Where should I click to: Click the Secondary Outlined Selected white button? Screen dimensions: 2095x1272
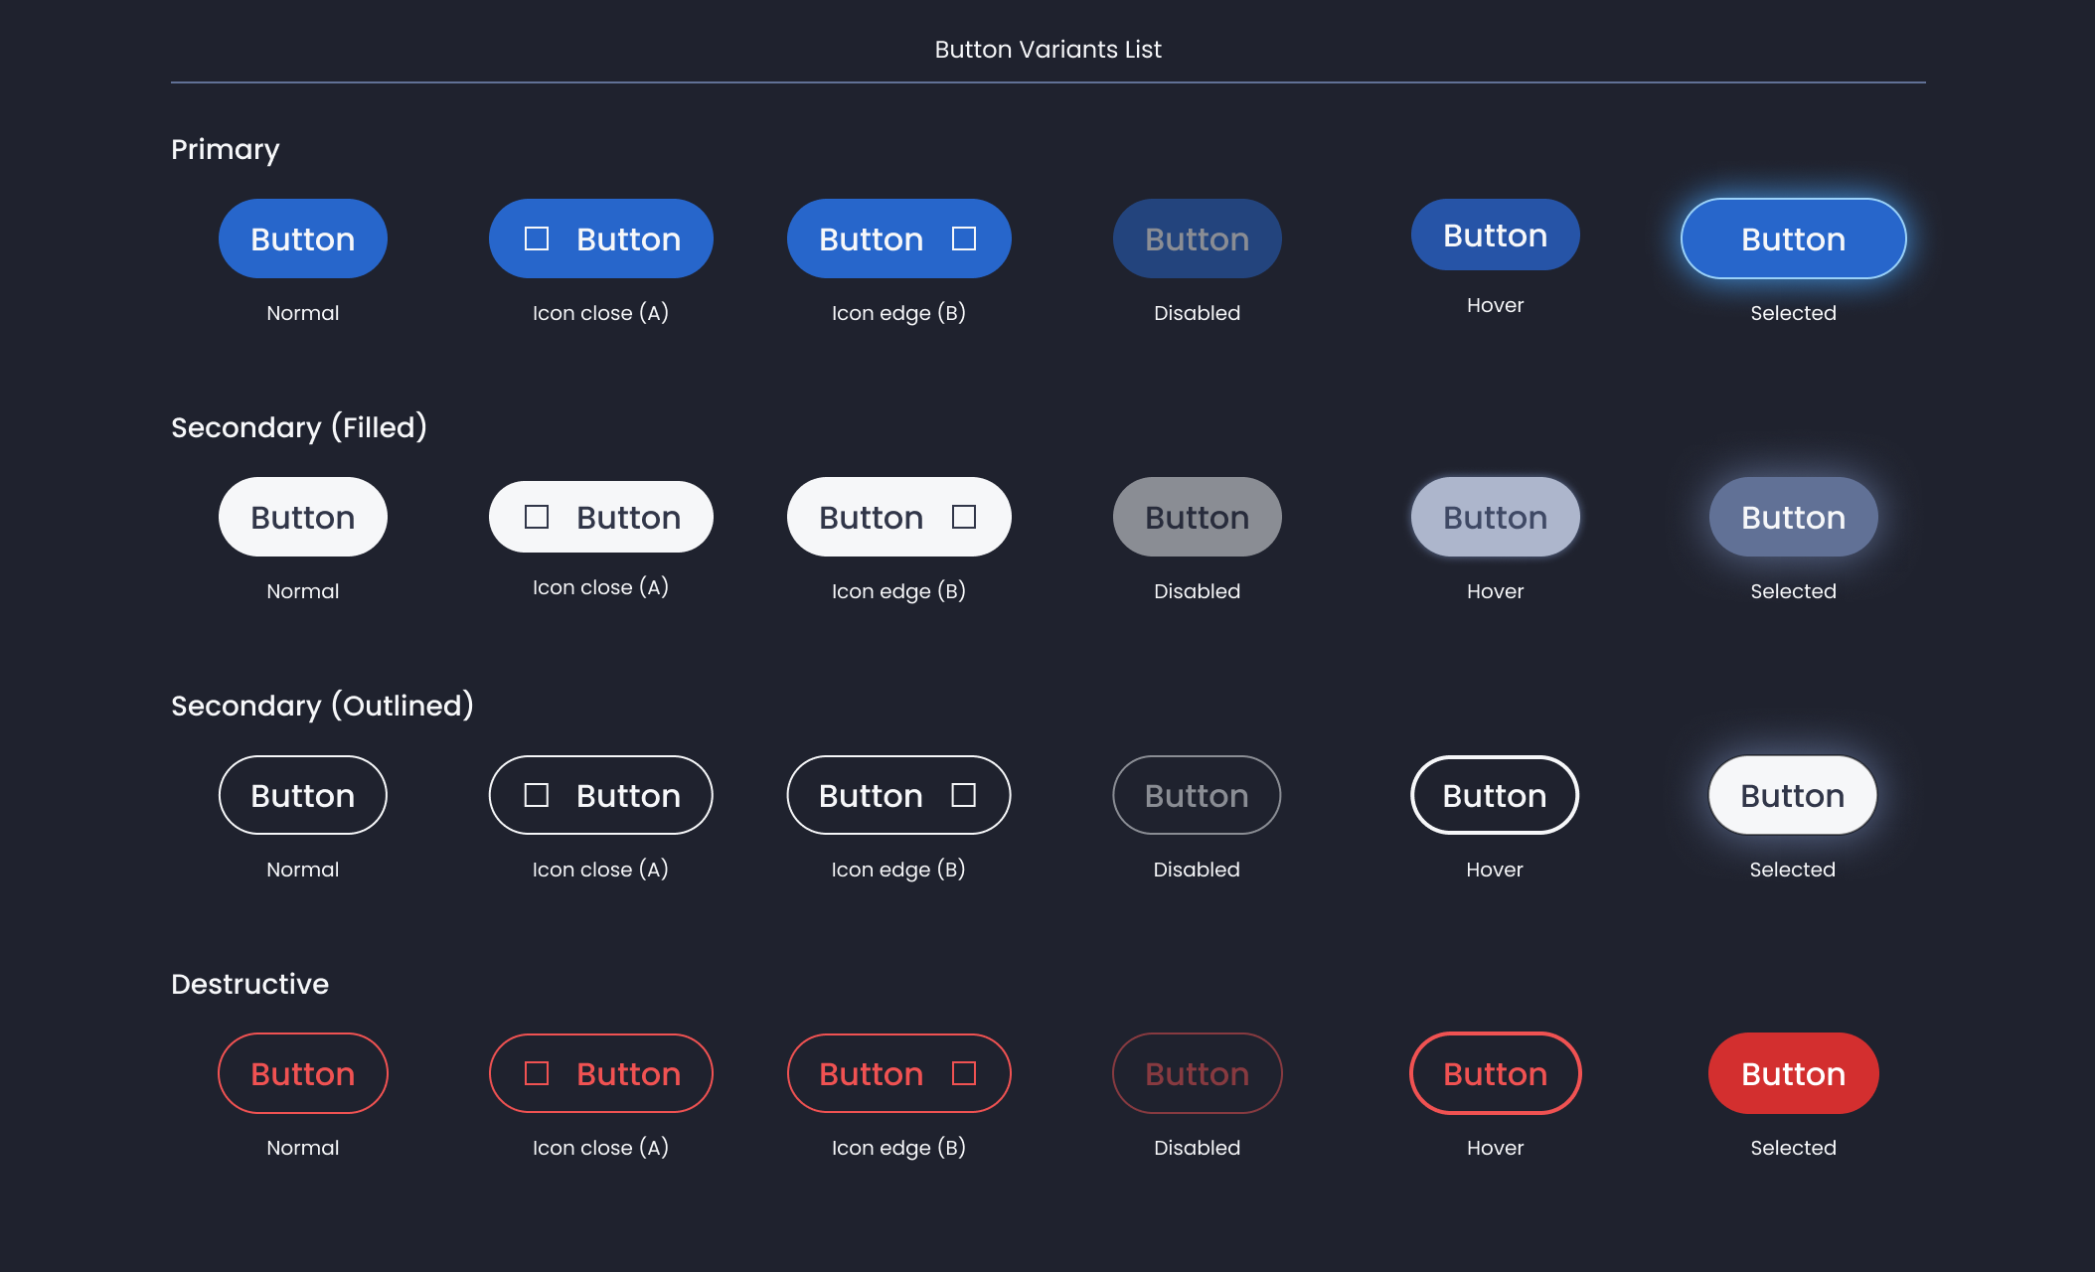click(1792, 795)
